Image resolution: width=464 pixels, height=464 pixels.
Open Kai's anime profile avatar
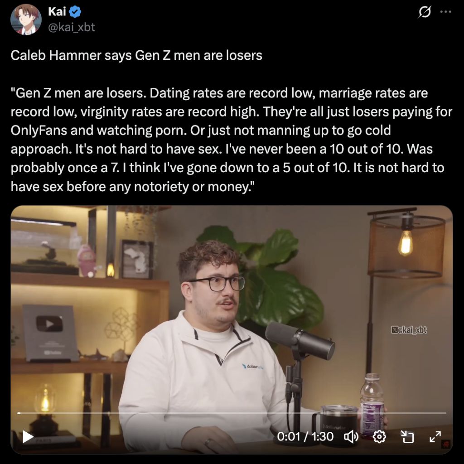26,19
